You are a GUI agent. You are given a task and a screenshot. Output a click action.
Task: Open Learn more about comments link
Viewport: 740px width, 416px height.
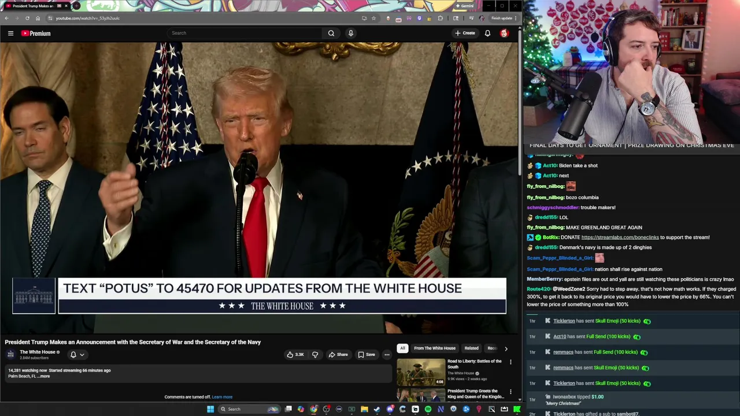[222, 397]
